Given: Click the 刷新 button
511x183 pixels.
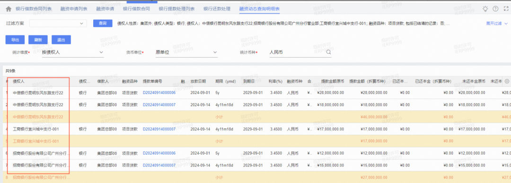Looking at the screenshot, I should point(38,40).
